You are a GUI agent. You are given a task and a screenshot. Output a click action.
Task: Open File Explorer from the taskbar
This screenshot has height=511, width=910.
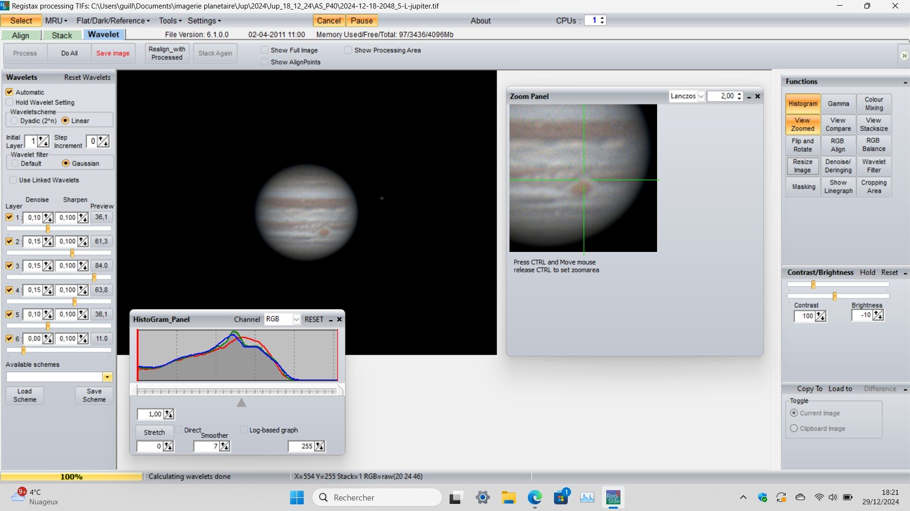click(x=508, y=498)
